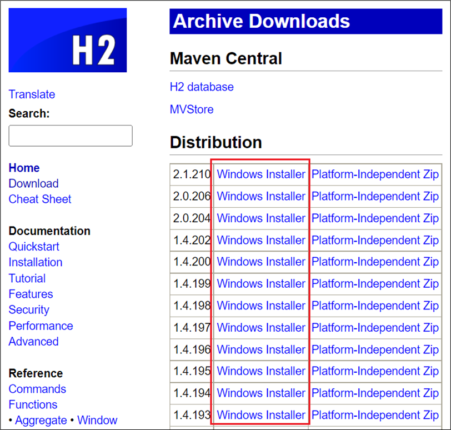Select version number 1.4.199 cell
Screen dimensions: 451x430
tap(192, 283)
